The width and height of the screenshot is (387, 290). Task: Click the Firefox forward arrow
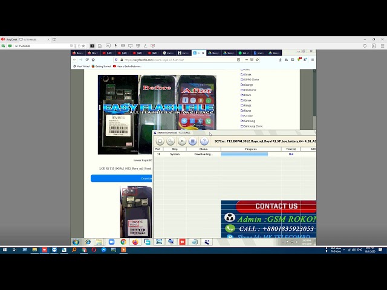pos(80,60)
